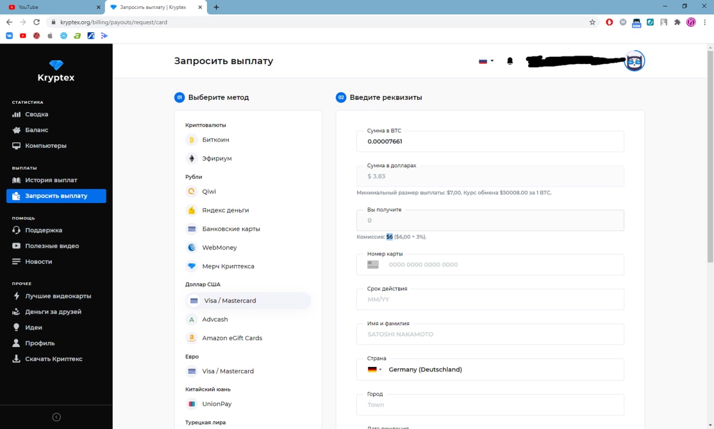Go back to the previous page

pyautogui.click(x=9, y=22)
